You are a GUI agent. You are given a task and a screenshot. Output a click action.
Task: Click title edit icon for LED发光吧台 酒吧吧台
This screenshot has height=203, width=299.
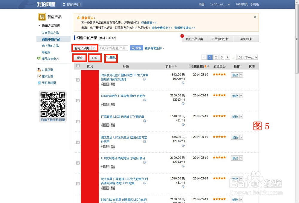point(145,162)
